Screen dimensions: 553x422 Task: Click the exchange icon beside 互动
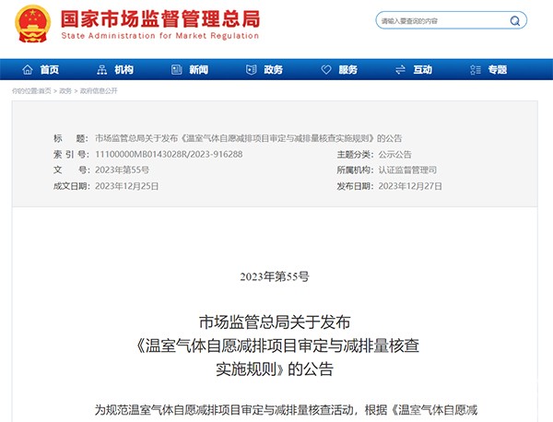click(400, 70)
